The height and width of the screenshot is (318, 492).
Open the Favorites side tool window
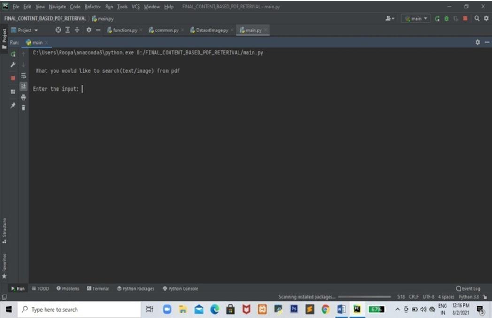click(4, 266)
